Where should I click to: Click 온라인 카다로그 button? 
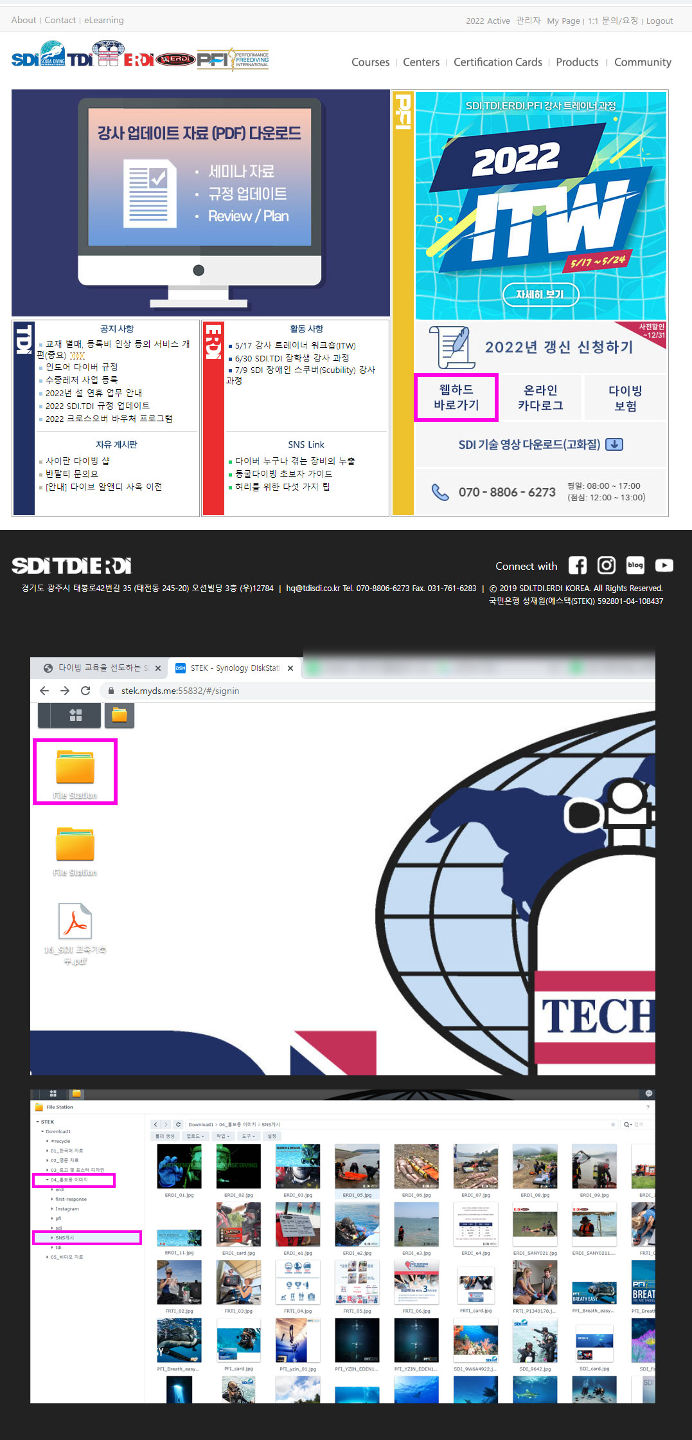pos(540,398)
